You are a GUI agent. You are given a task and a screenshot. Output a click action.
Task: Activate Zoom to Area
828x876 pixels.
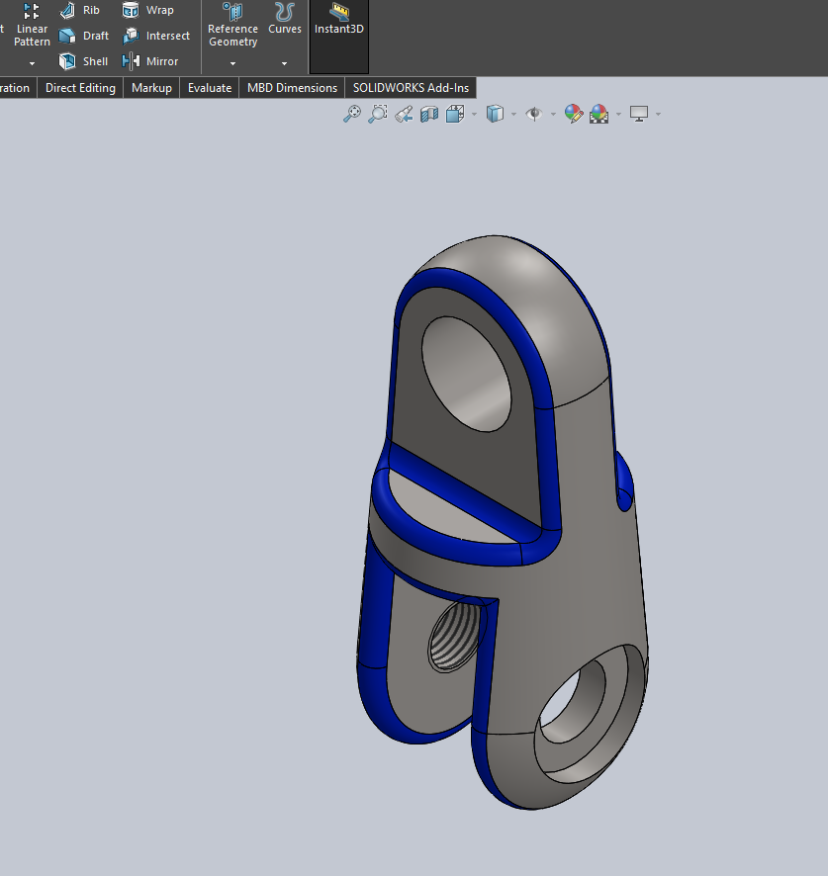tap(377, 114)
